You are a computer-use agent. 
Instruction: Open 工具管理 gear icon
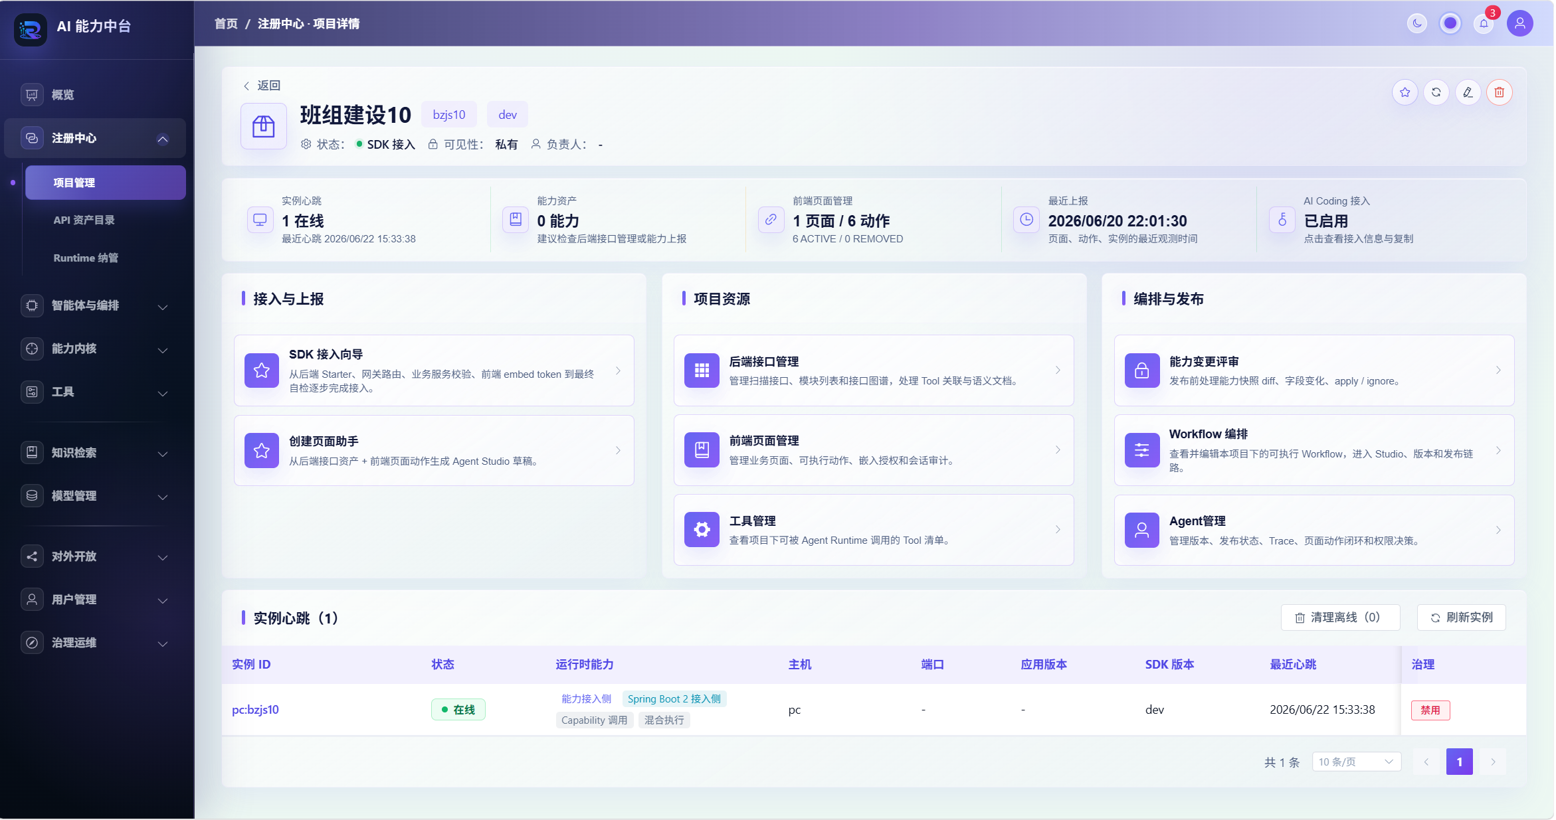click(702, 530)
